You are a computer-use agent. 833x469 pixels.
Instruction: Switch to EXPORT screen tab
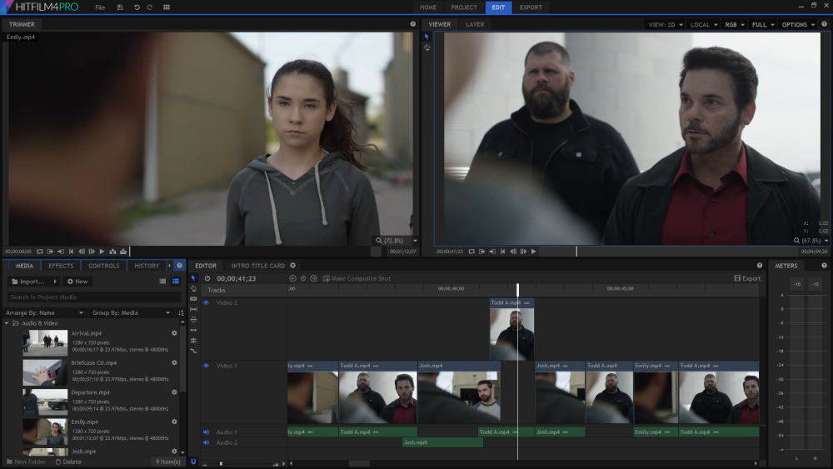point(531,7)
